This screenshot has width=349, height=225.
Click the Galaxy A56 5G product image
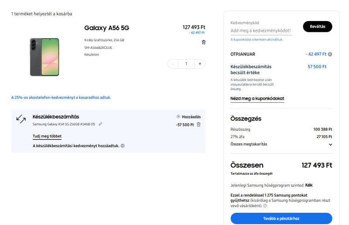(x=44, y=57)
